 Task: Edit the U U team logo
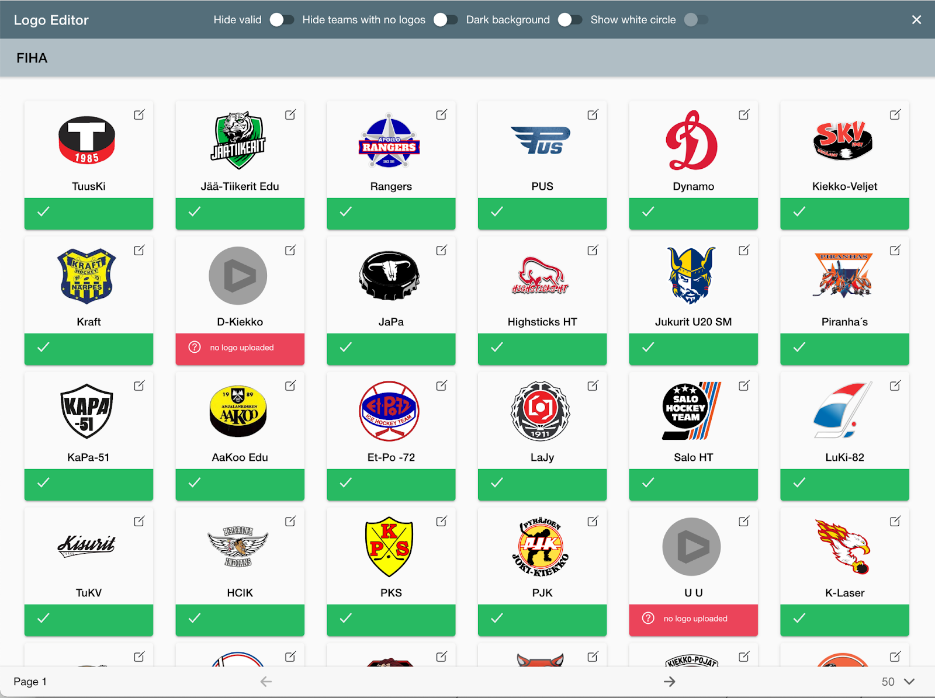744,521
